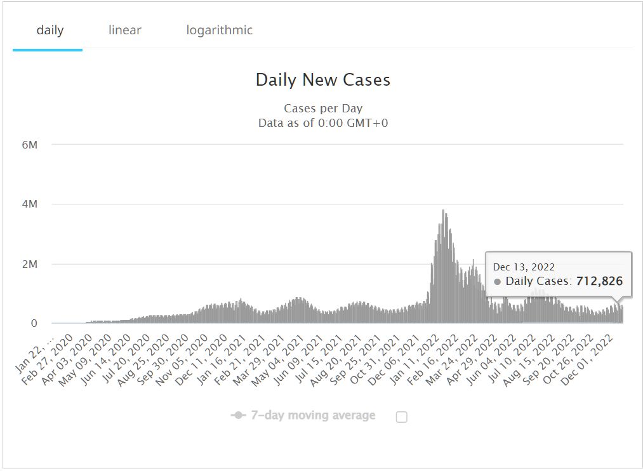
Task: Switch to the daily tab
Action: pos(50,30)
